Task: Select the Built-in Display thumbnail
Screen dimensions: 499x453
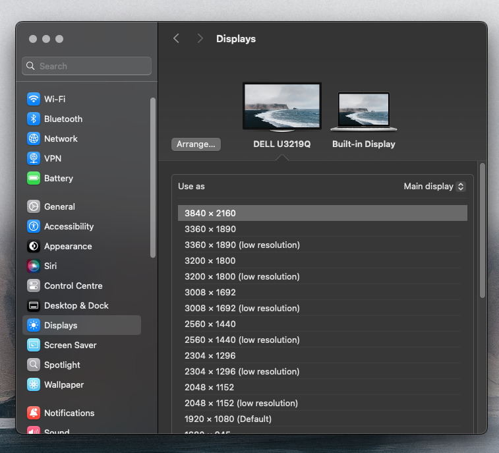Action: (363, 112)
